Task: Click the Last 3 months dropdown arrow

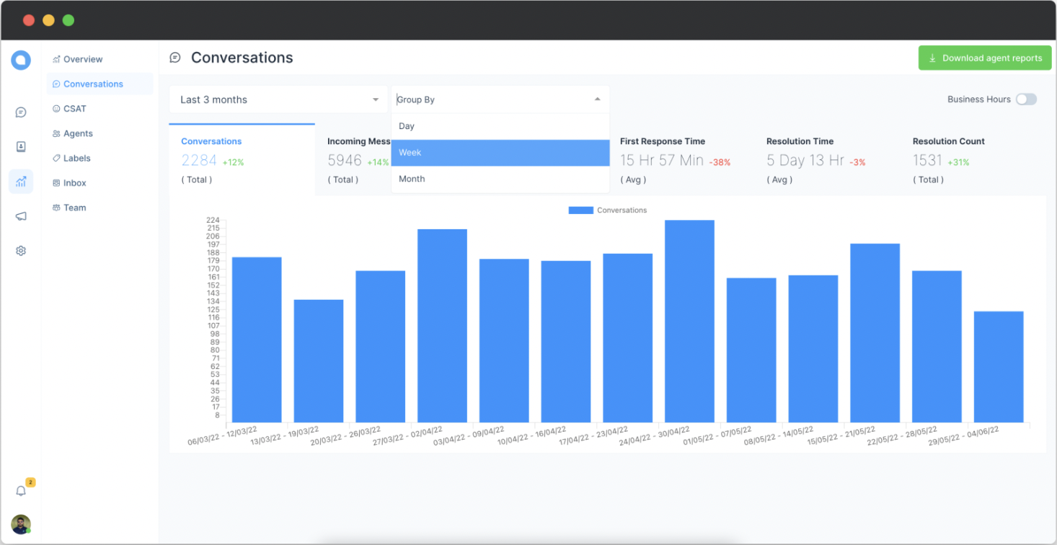Action: point(376,99)
